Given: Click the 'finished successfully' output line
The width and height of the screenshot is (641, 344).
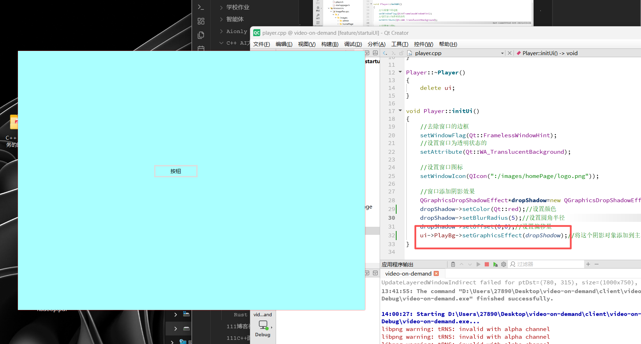Looking at the screenshot, I should tap(467, 298).
